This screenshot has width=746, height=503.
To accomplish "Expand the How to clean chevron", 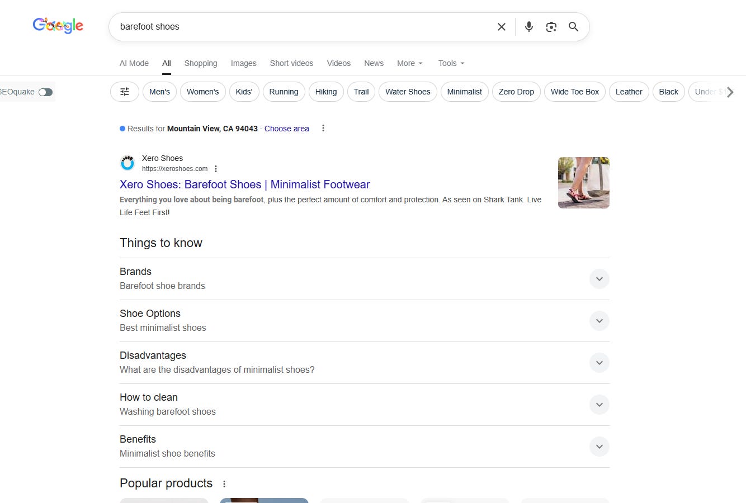I will pyautogui.click(x=599, y=405).
